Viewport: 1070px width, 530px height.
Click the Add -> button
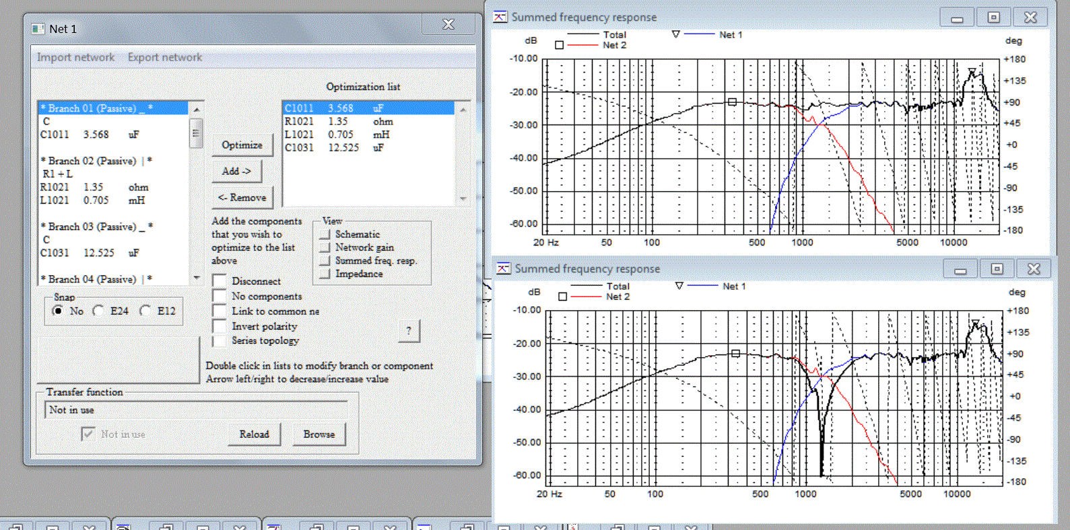point(236,172)
